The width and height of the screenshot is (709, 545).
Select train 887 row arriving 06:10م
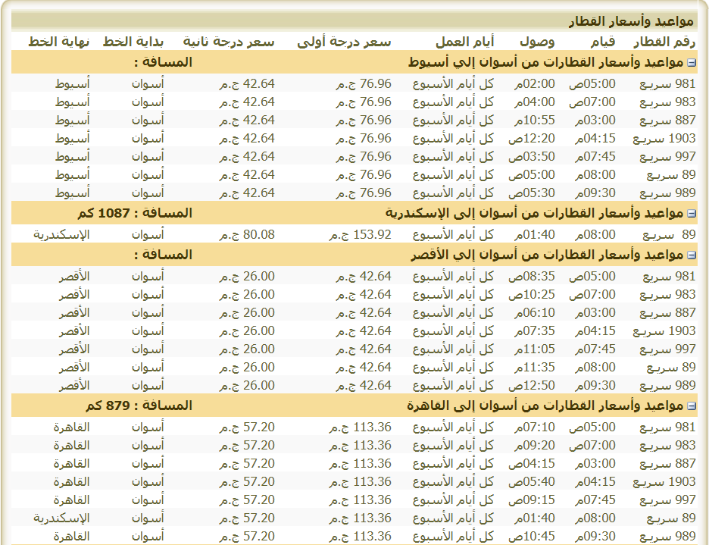click(354, 312)
